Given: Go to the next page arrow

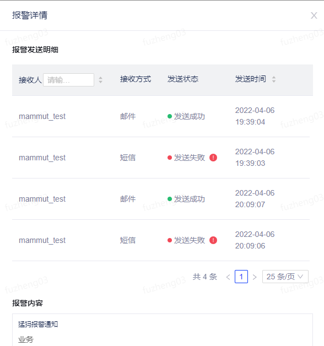Looking at the screenshot, I should [255, 277].
